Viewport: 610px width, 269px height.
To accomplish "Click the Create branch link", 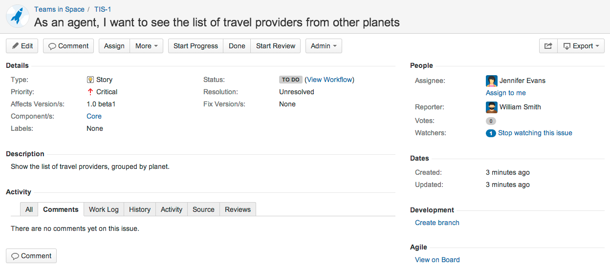I will click(x=437, y=223).
